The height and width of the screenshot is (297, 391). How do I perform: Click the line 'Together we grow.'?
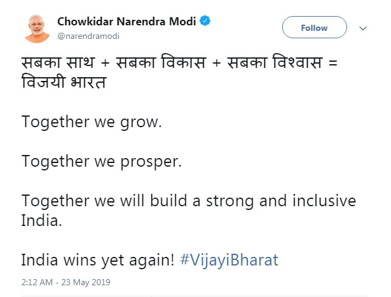pyautogui.click(x=92, y=122)
